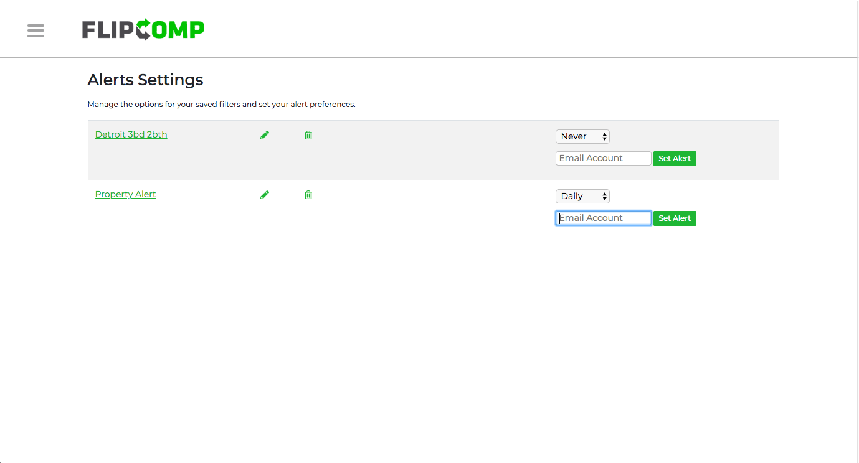859x463 pixels.
Task: Click the FlipComp logo
Action: (143, 29)
